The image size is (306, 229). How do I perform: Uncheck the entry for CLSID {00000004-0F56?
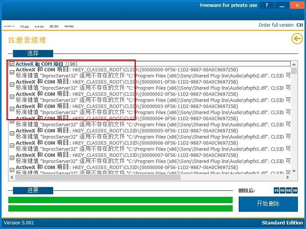point(12,121)
